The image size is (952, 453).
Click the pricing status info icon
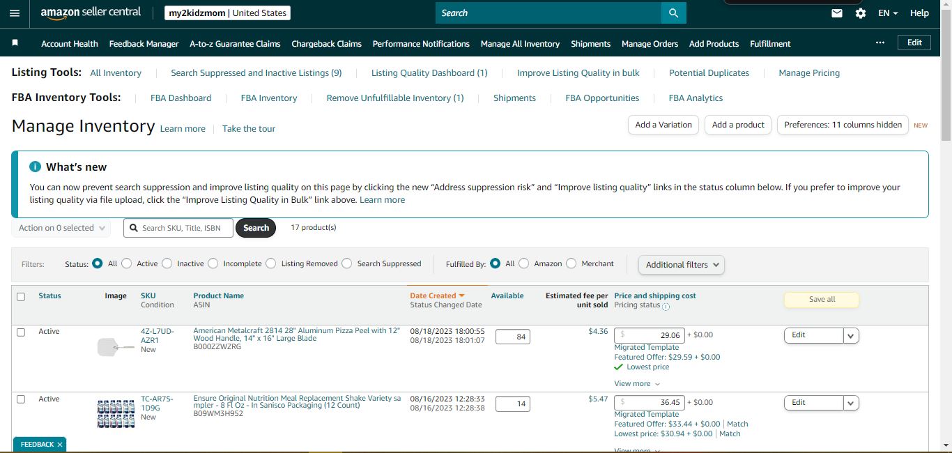click(x=666, y=306)
